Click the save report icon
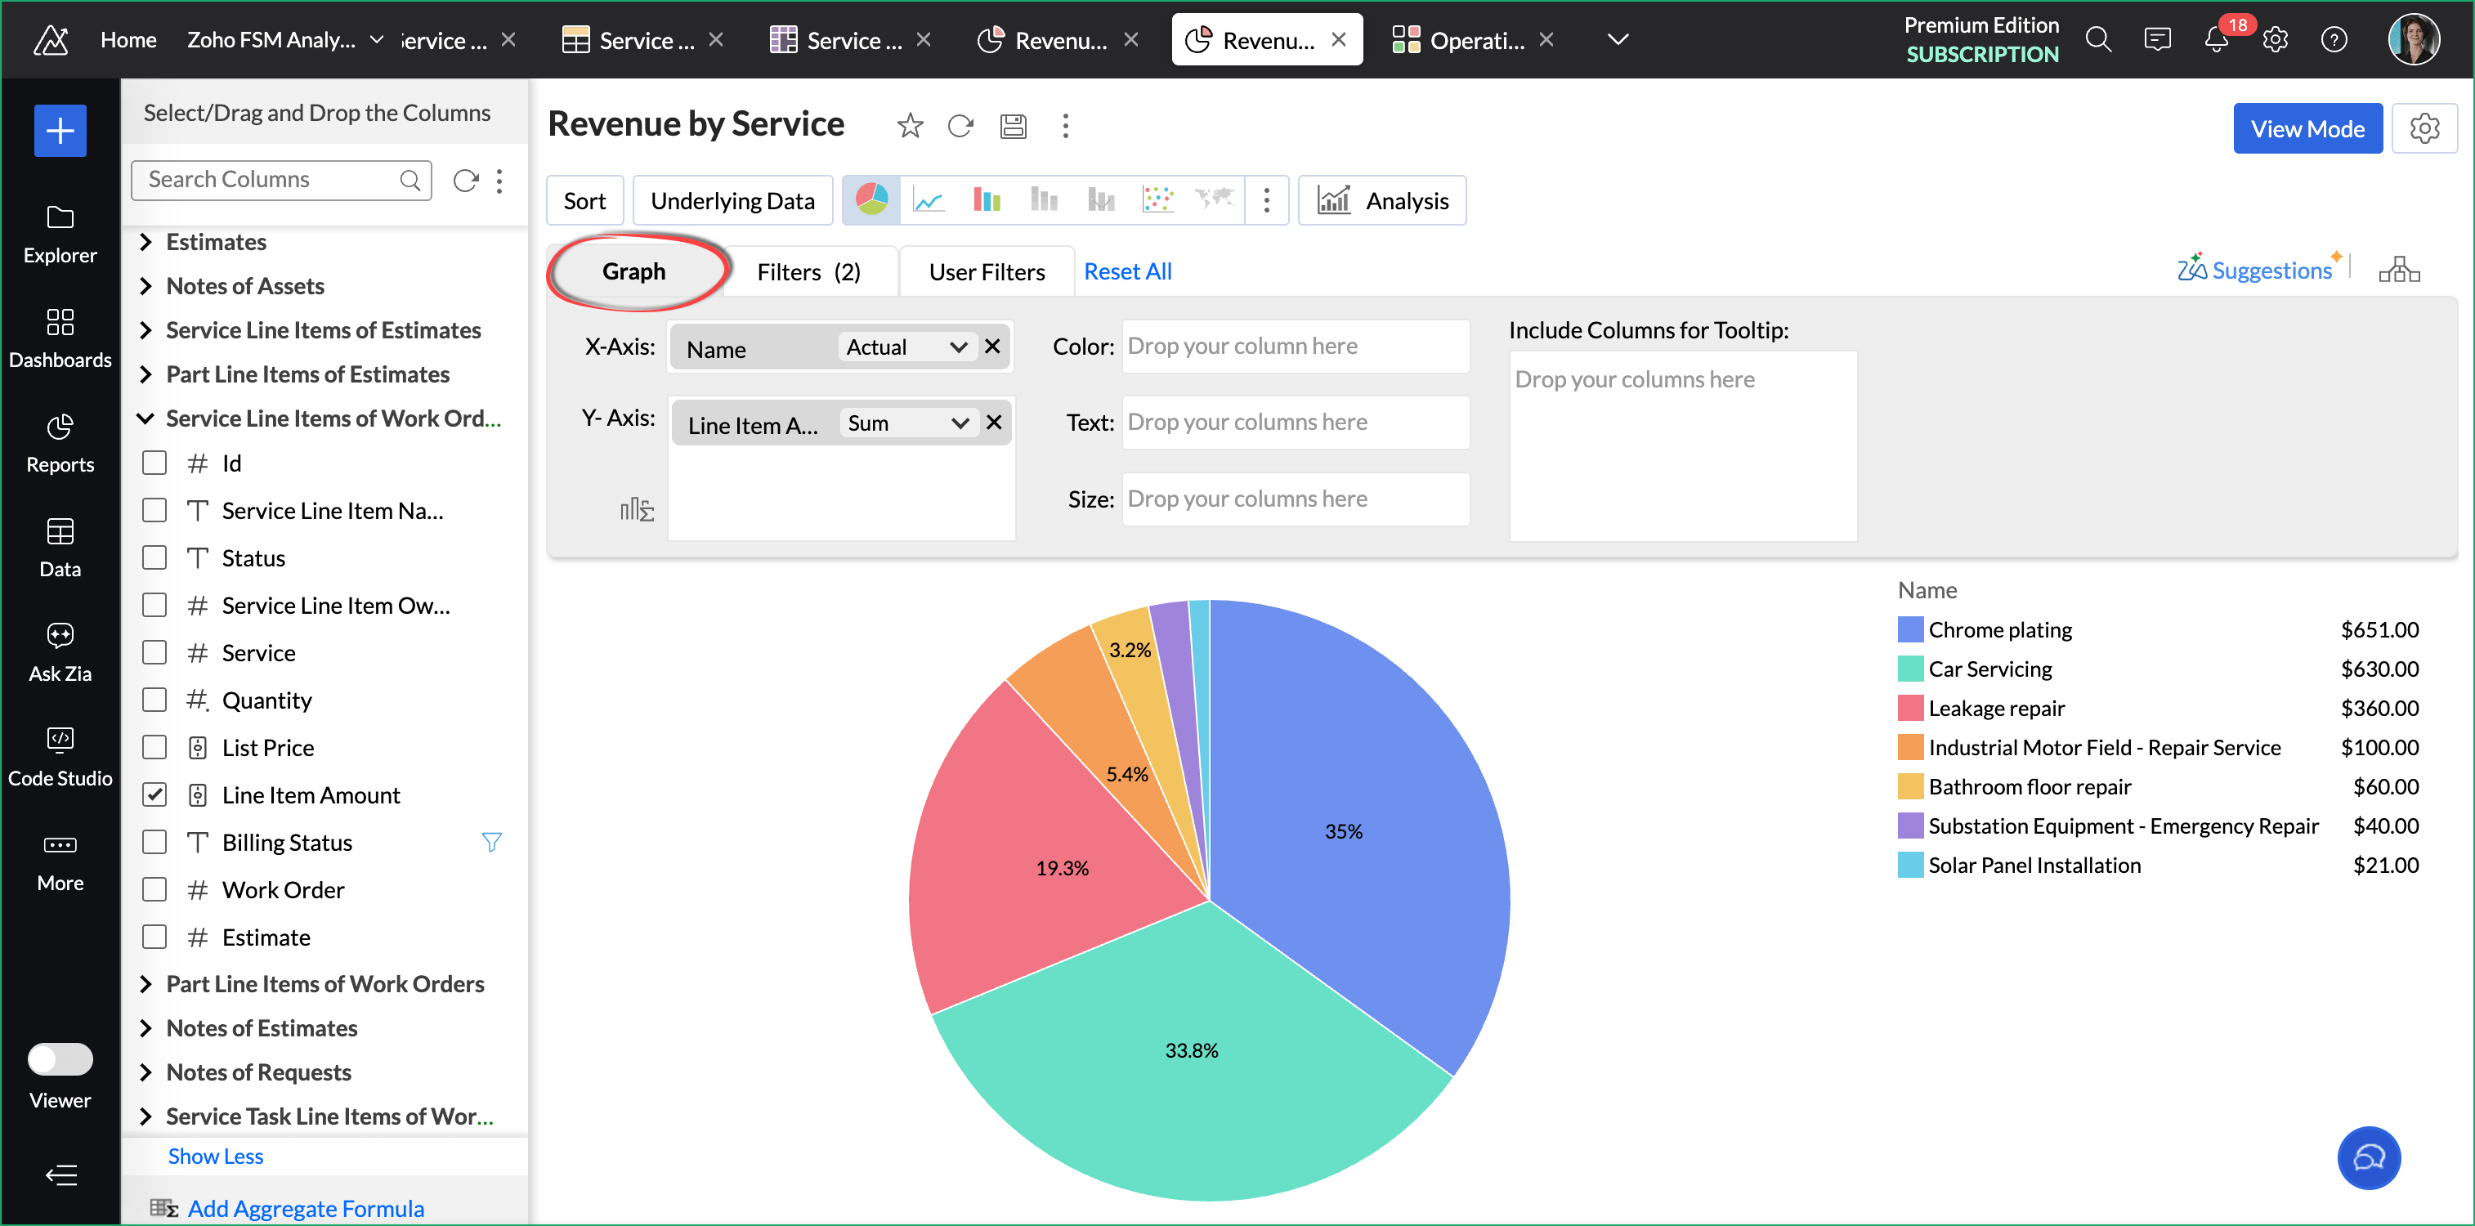2475x1226 pixels. pos(1013,126)
